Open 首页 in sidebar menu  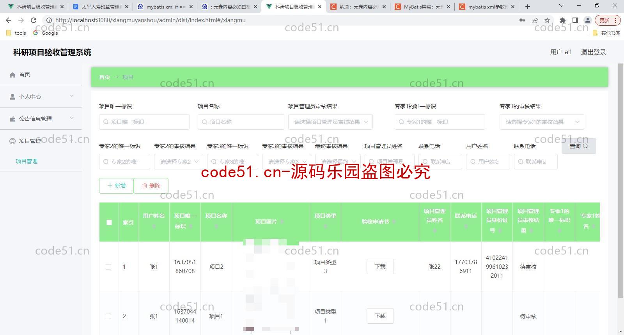point(41,74)
